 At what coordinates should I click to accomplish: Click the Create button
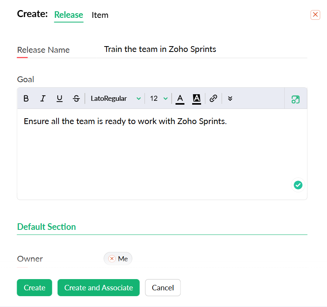pyautogui.click(x=34, y=288)
